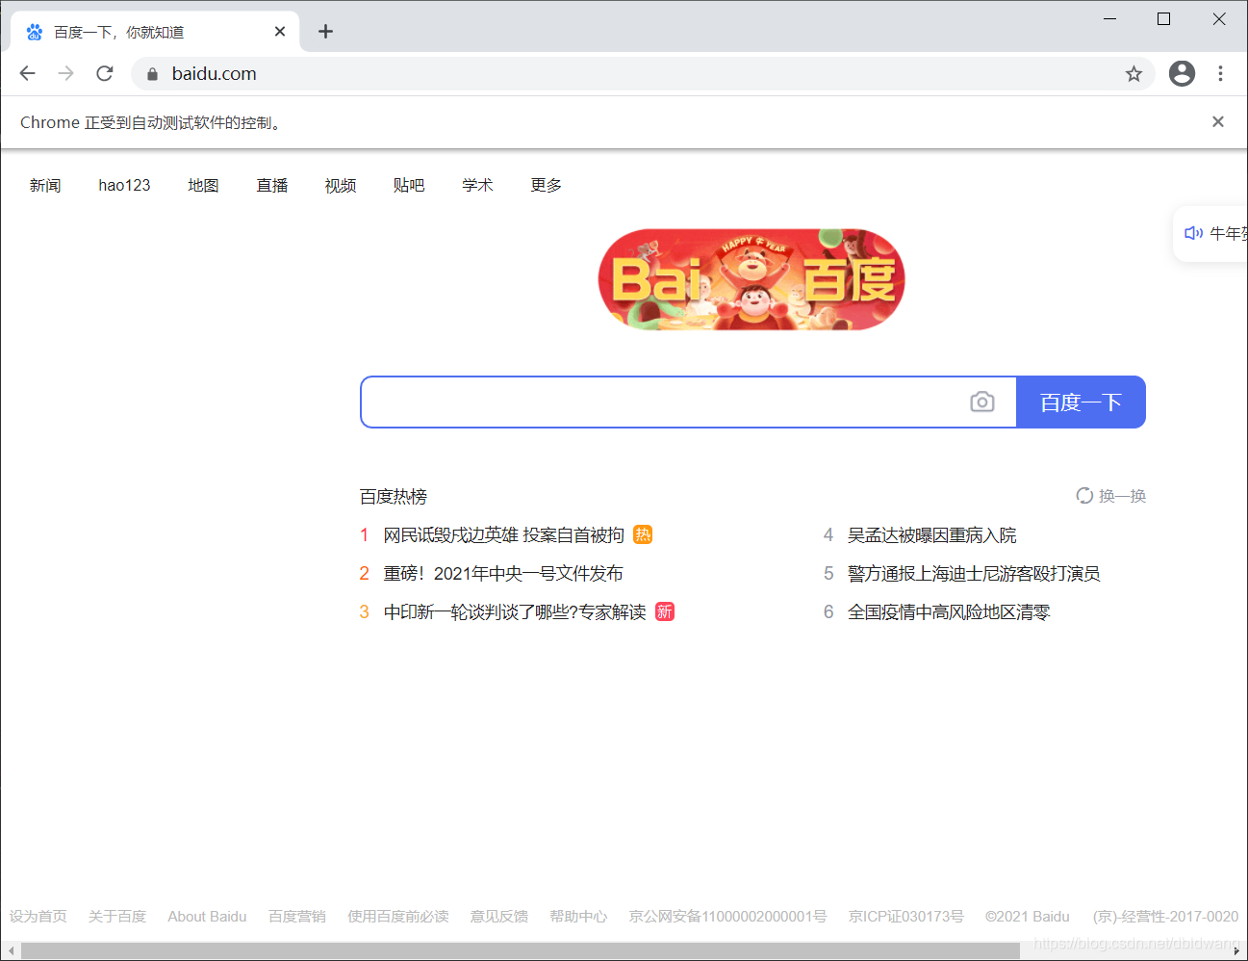The width and height of the screenshot is (1248, 961).
Task: Open 新闻 navigation link
Action: pyautogui.click(x=45, y=185)
